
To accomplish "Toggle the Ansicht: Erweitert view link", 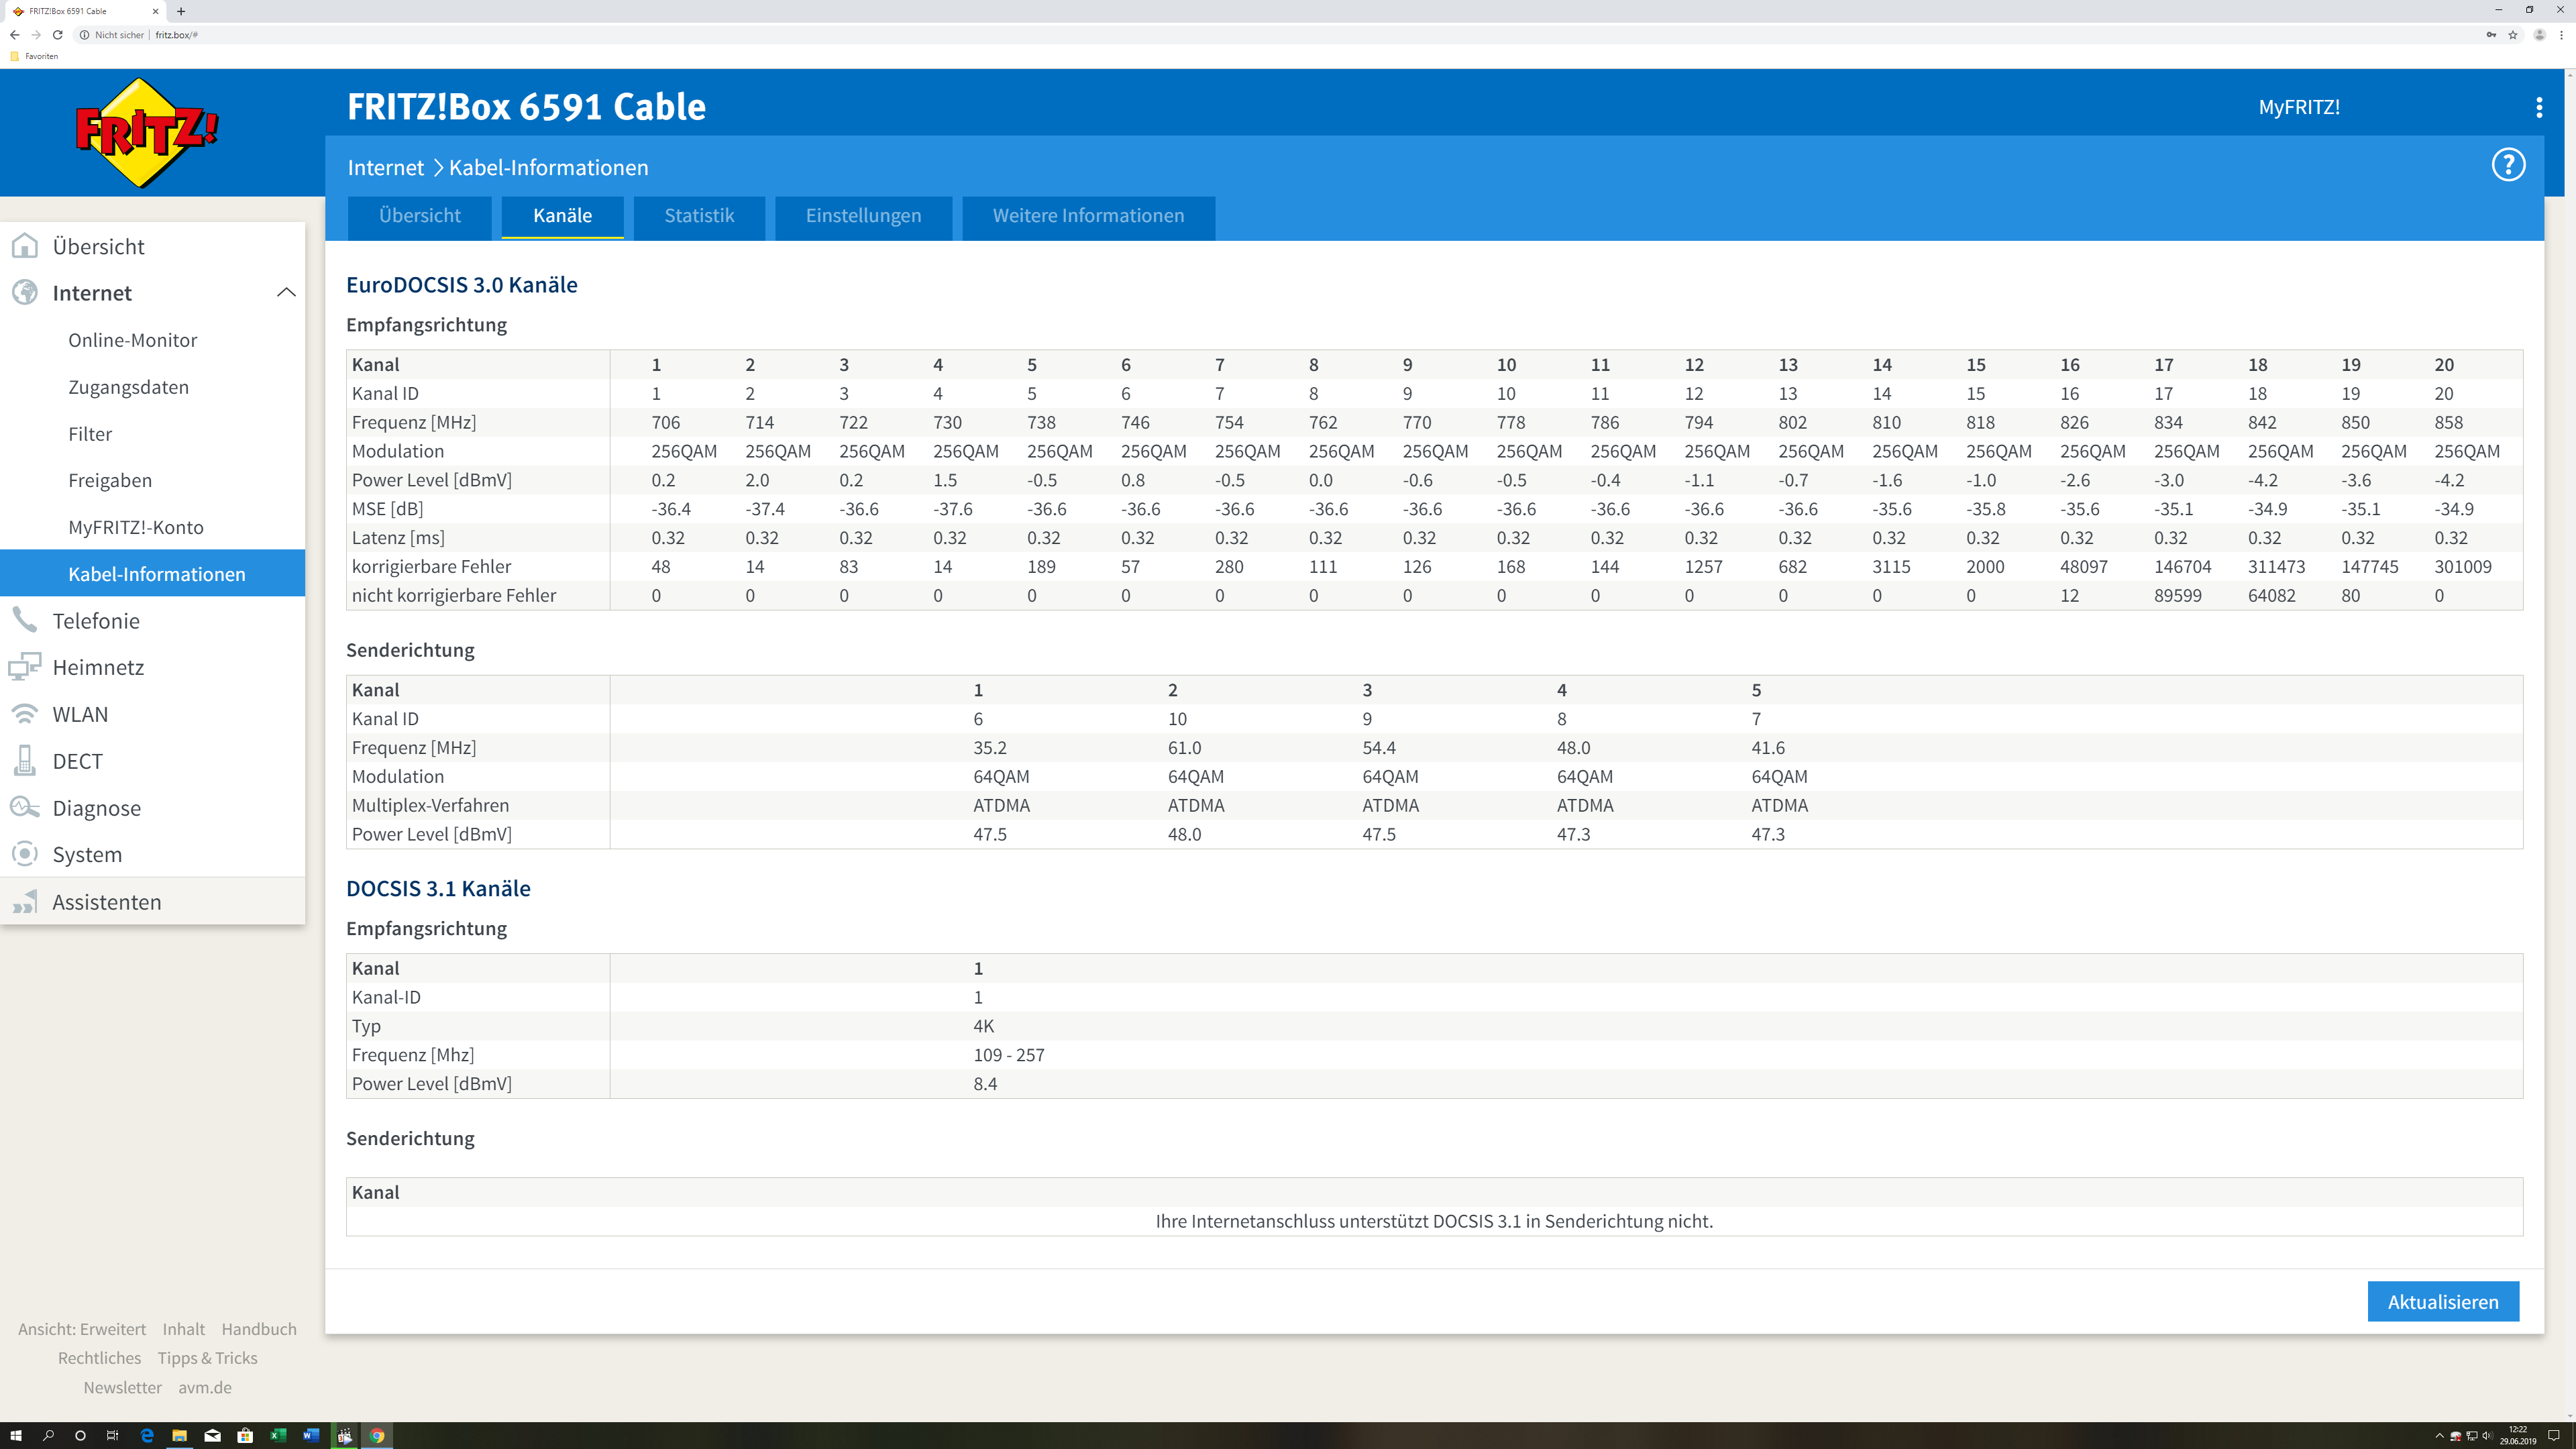I will pyautogui.click(x=82, y=1329).
